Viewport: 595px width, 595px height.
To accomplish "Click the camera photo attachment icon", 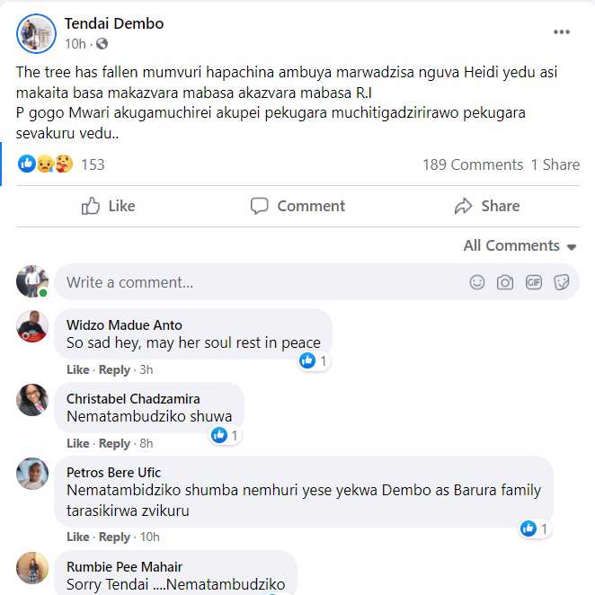I will pyautogui.click(x=505, y=282).
